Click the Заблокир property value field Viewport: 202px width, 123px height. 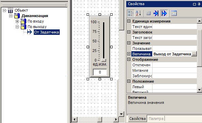(x=175, y=76)
